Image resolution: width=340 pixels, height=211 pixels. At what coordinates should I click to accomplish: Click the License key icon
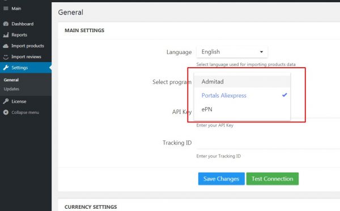(6, 102)
